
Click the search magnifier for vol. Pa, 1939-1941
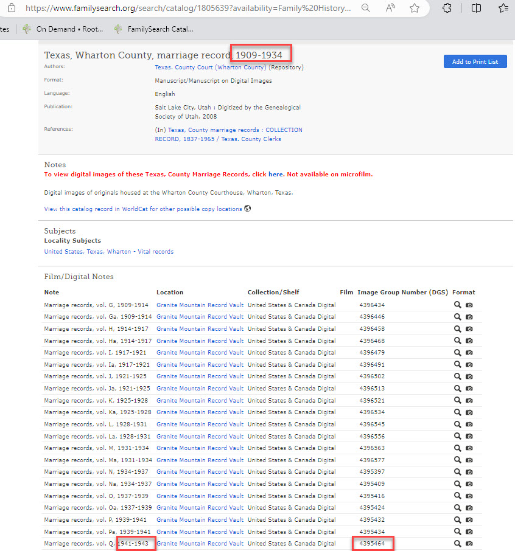tap(457, 532)
